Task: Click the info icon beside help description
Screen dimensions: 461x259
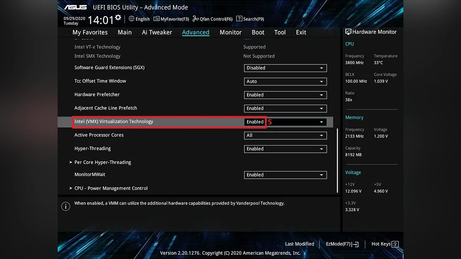Action: click(x=66, y=206)
